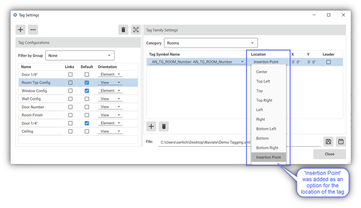Open the Category Rooms dropdown
Viewport: 361px width, 208px height.
tap(211, 43)
